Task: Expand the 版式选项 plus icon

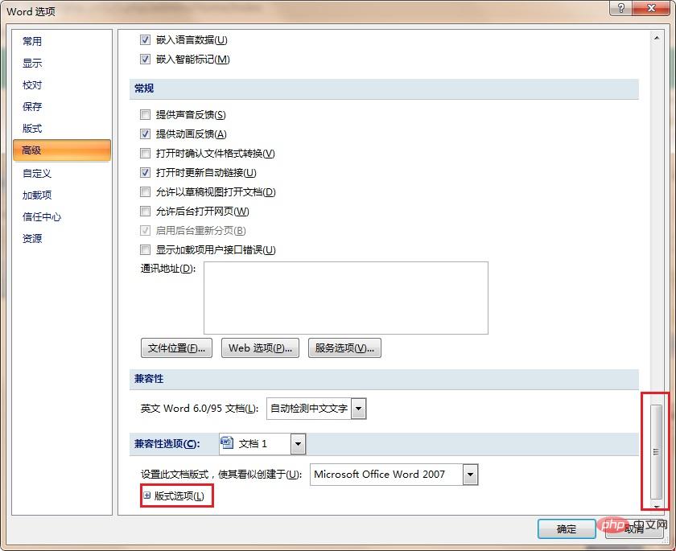Action: click(x=146, y=496)
